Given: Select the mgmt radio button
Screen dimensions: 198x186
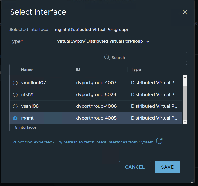Looking at the screenshot, I should click(15, 118).
